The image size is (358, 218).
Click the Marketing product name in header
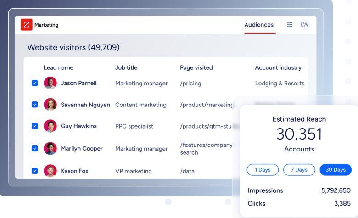[x=46, y=25]
